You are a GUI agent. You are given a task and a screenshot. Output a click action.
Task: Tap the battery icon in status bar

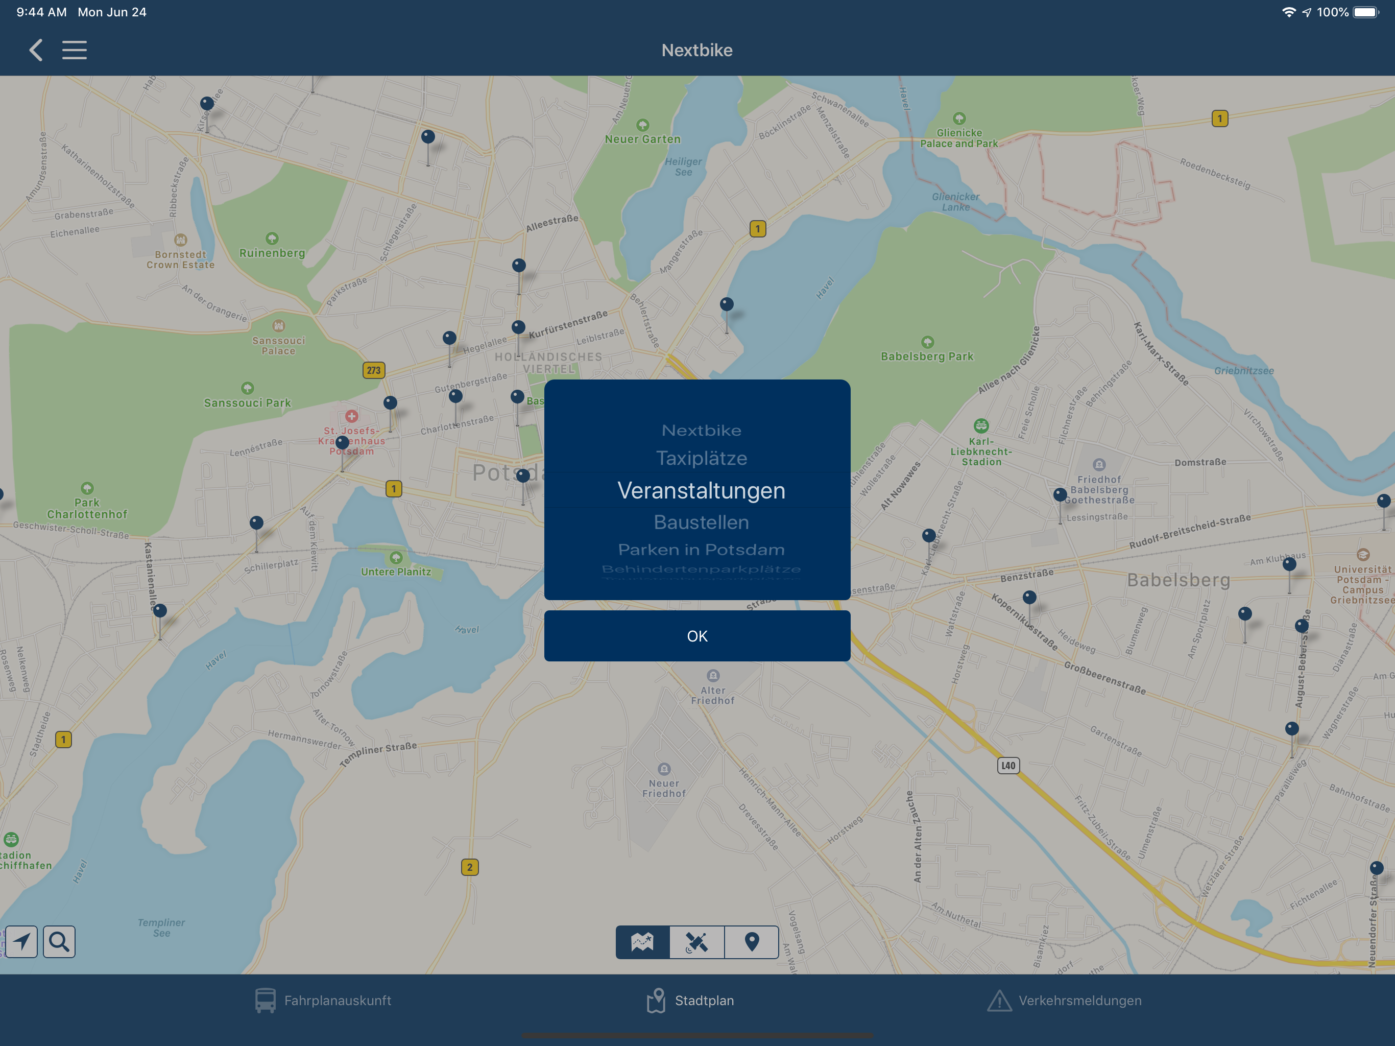1366,12
